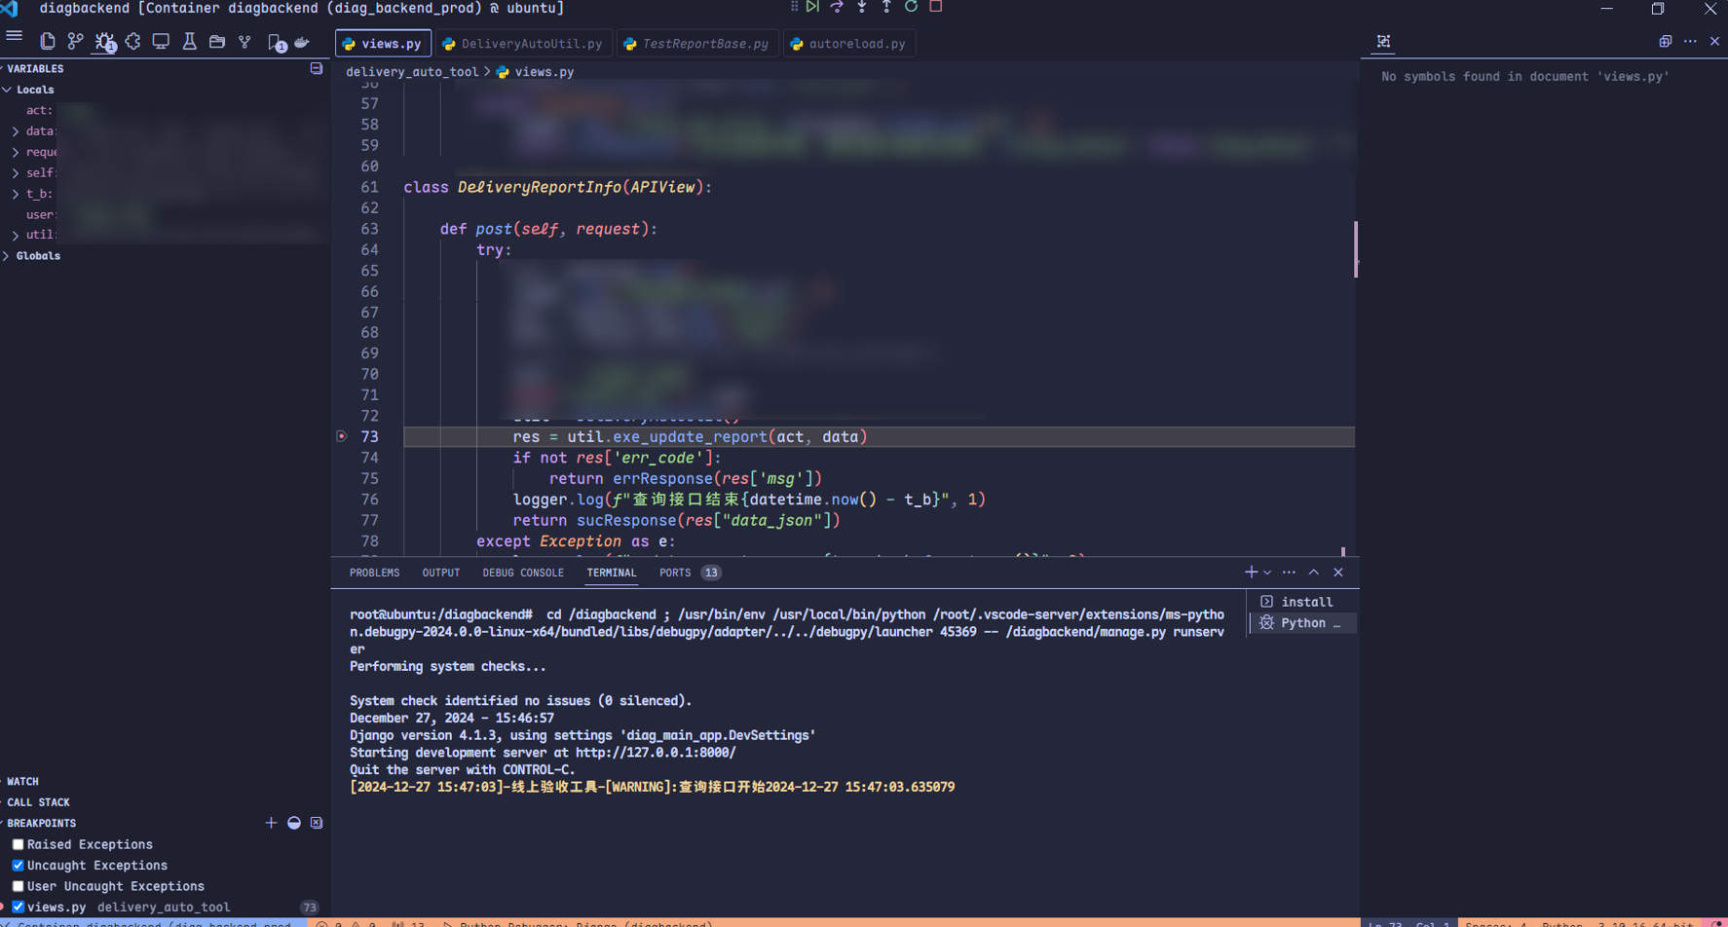
Task: Open the Docker whale view
Action: (302, 42)
